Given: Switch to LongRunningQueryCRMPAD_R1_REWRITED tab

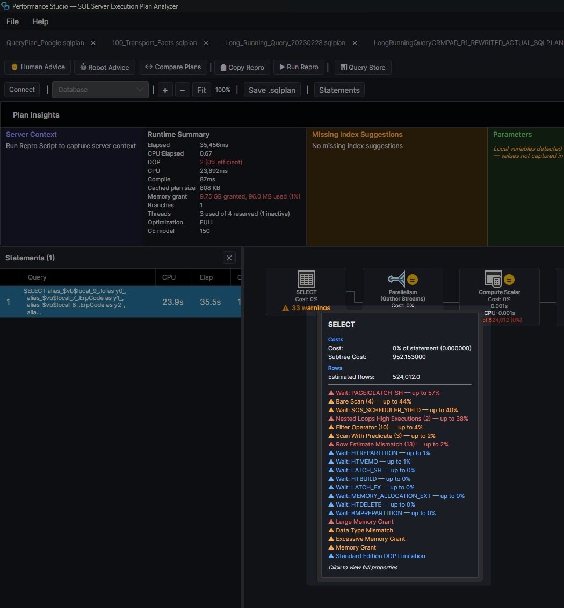Looking at the screenshot, I should click(468, 42).
